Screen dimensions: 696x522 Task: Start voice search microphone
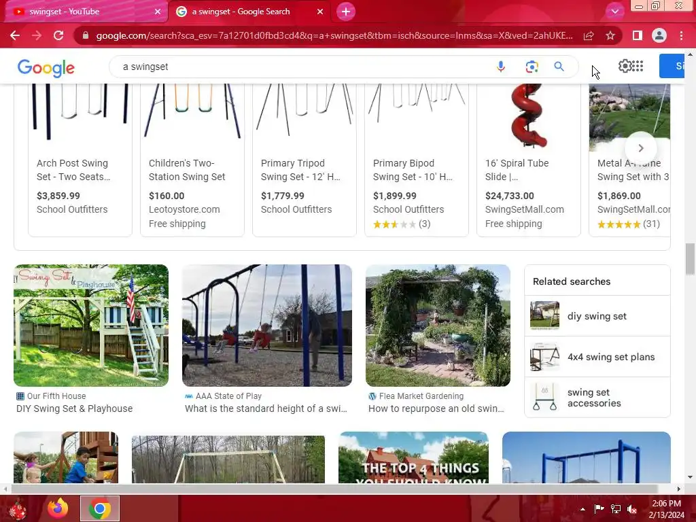click(501, 67)
